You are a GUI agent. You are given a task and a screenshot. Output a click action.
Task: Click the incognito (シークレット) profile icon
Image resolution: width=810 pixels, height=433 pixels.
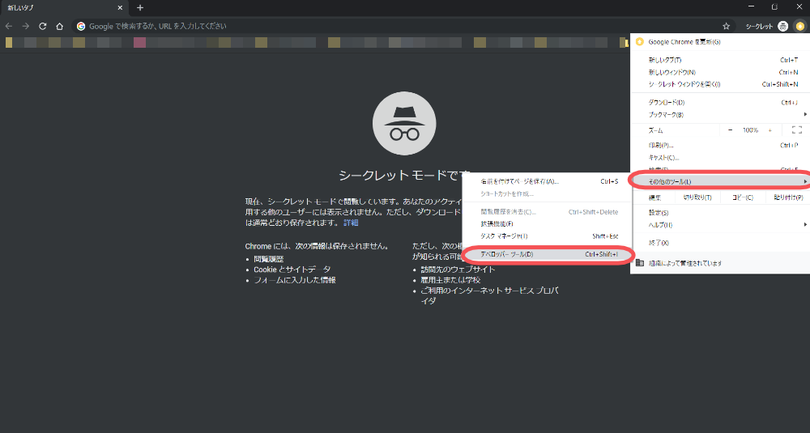coord(783,27)
